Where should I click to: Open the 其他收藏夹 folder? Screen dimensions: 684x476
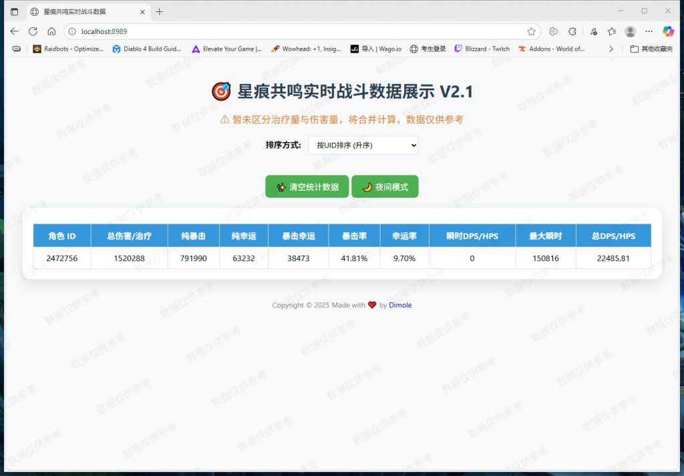(651, 48)
